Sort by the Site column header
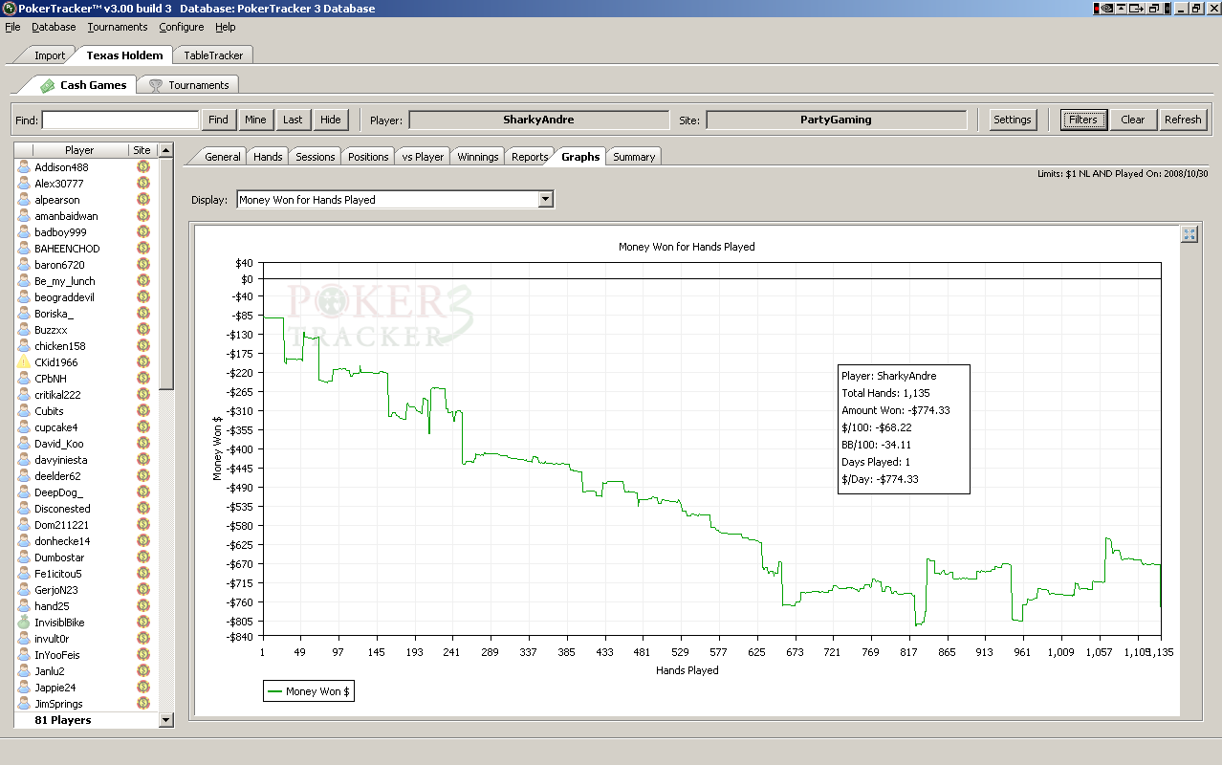 (142, 150)
